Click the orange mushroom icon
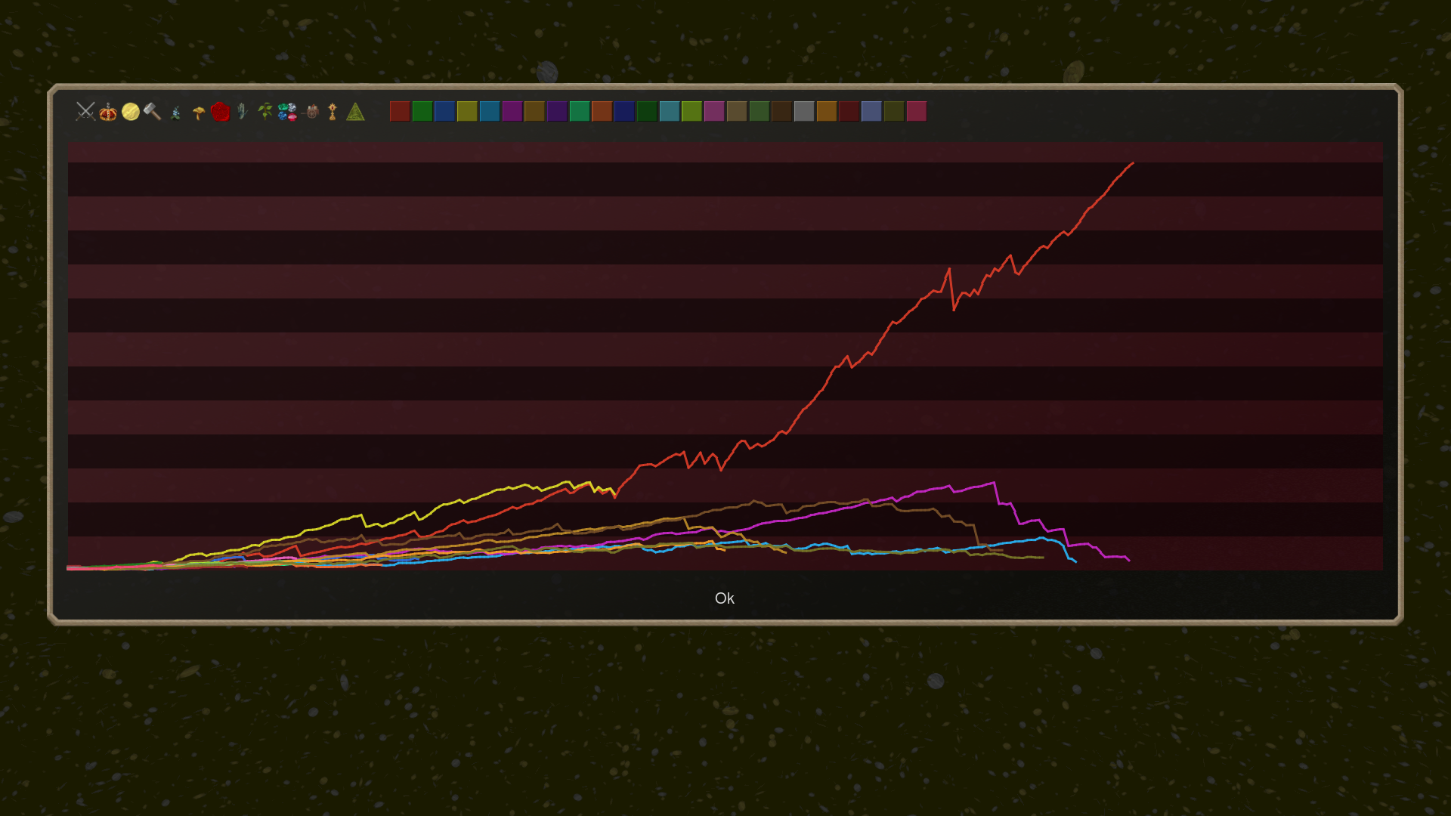 pyautogui.click(x=198, y=112)
